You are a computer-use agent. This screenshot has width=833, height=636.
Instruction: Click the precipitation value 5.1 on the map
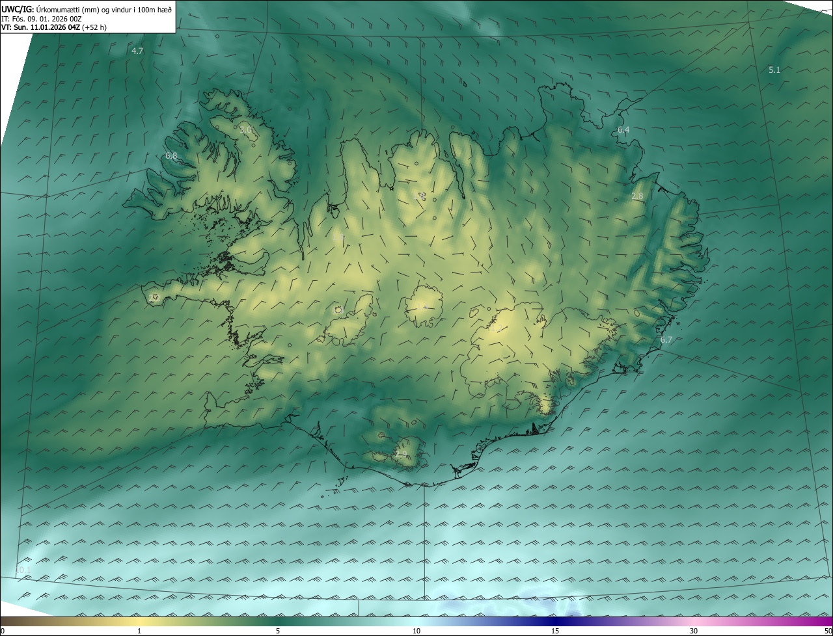(774, 70)
